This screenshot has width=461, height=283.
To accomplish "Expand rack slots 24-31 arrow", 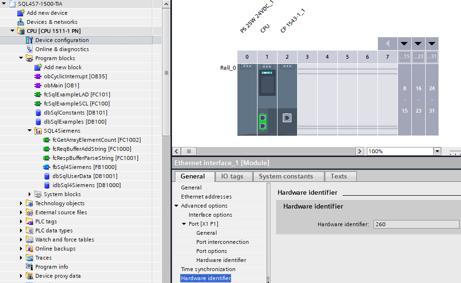I will 432,44.
